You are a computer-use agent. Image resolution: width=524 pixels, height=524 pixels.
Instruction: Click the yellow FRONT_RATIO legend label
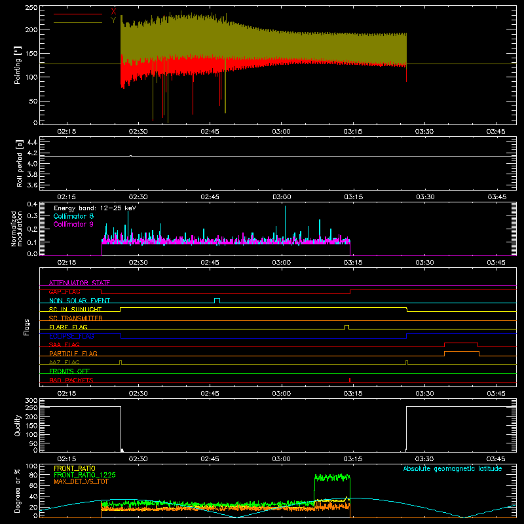tap(75, 468)
